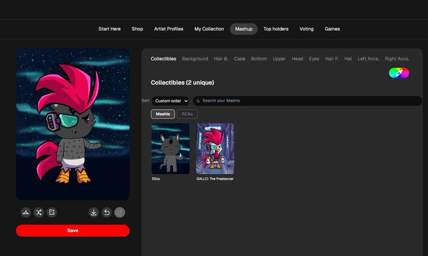
Task: Open the Cape trait tab
Action: [x=240, y=59]
